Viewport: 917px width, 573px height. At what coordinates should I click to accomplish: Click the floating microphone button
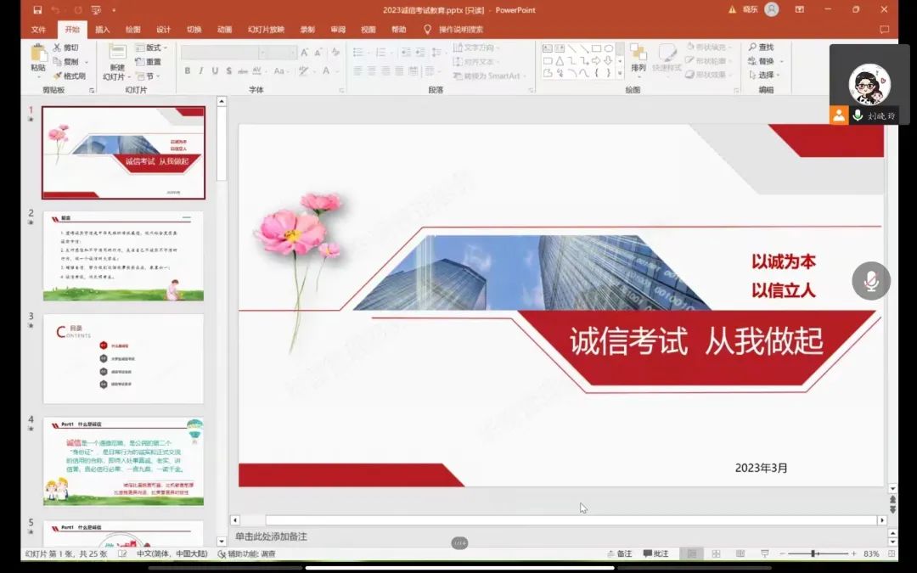871,281
